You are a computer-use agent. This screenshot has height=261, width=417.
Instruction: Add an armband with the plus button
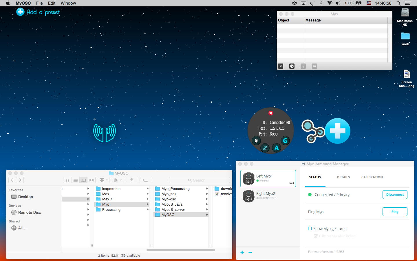242,252
